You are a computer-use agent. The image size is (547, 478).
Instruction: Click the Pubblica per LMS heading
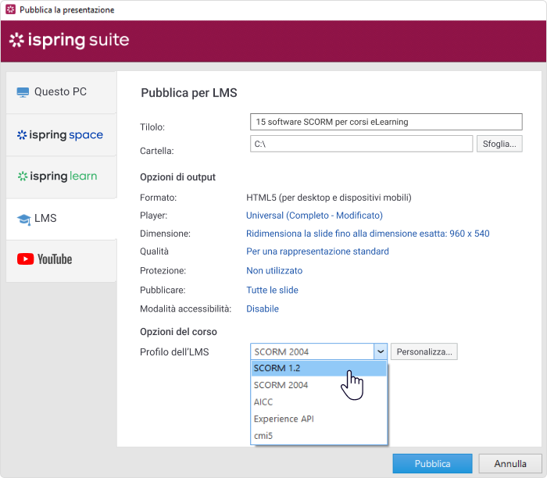(x=189, y=93)
